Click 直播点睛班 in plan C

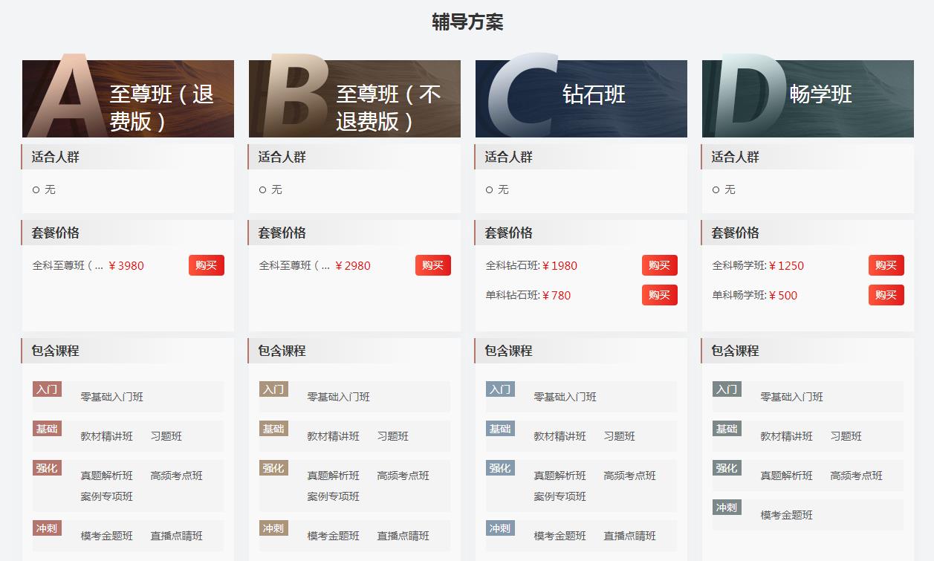click(x=630, y=536)
